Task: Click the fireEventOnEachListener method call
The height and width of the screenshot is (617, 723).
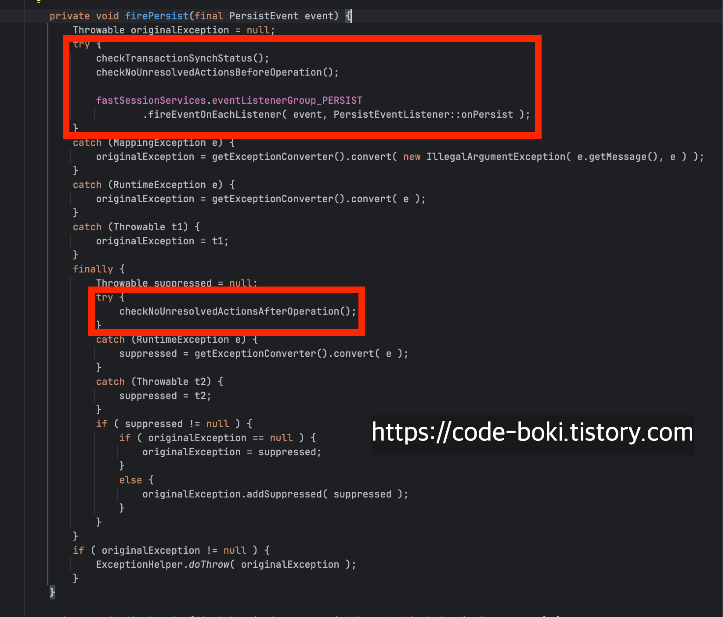Action: click(x=215, y=114)
